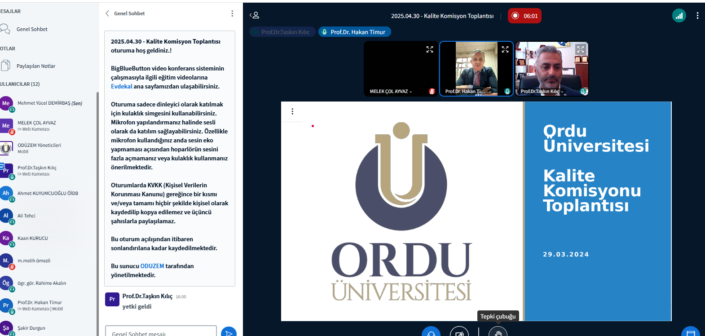Select user Mehmet Yücel DEMİRBAŞ (Sen)
The image size is (705, 336).
(48, 103)
